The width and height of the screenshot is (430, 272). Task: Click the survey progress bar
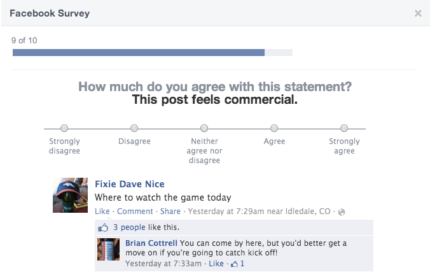(153, 52)
